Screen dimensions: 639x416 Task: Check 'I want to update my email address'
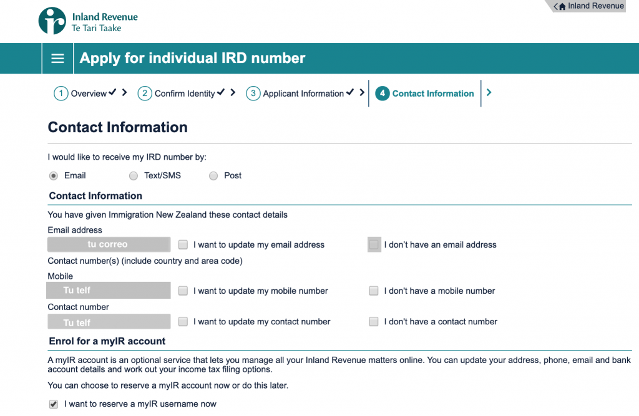(x=183, y=245)
